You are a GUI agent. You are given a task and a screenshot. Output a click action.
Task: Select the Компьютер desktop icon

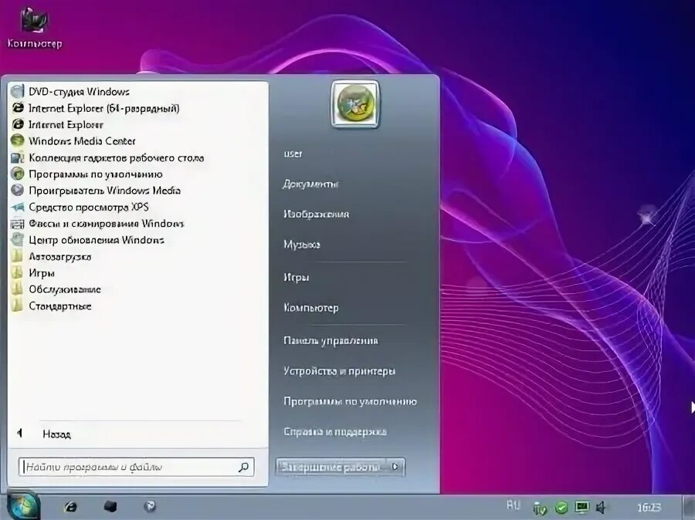pyautogui.click(x=35, y=28)
